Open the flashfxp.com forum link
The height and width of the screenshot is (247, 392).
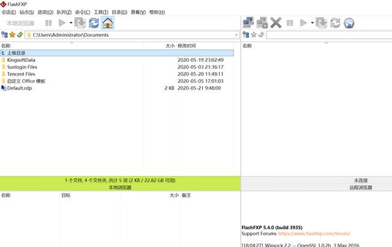click(314, 234)
